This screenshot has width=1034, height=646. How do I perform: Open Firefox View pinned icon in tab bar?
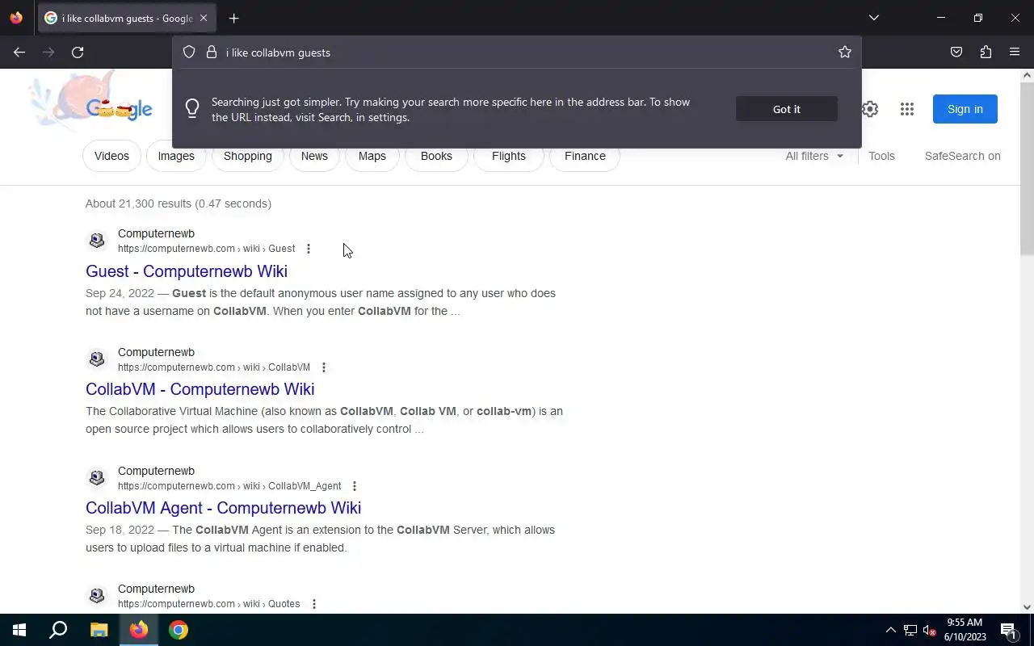point(16,18)
